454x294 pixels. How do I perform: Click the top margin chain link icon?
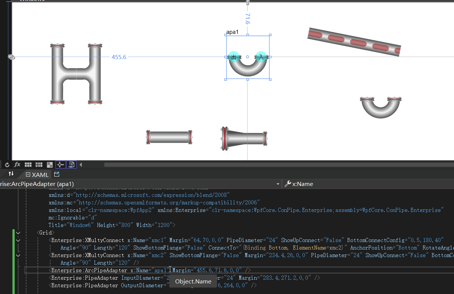[x=248, y=2]
